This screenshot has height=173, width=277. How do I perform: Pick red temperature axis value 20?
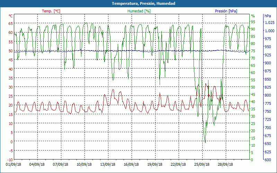tap(11, 105)
